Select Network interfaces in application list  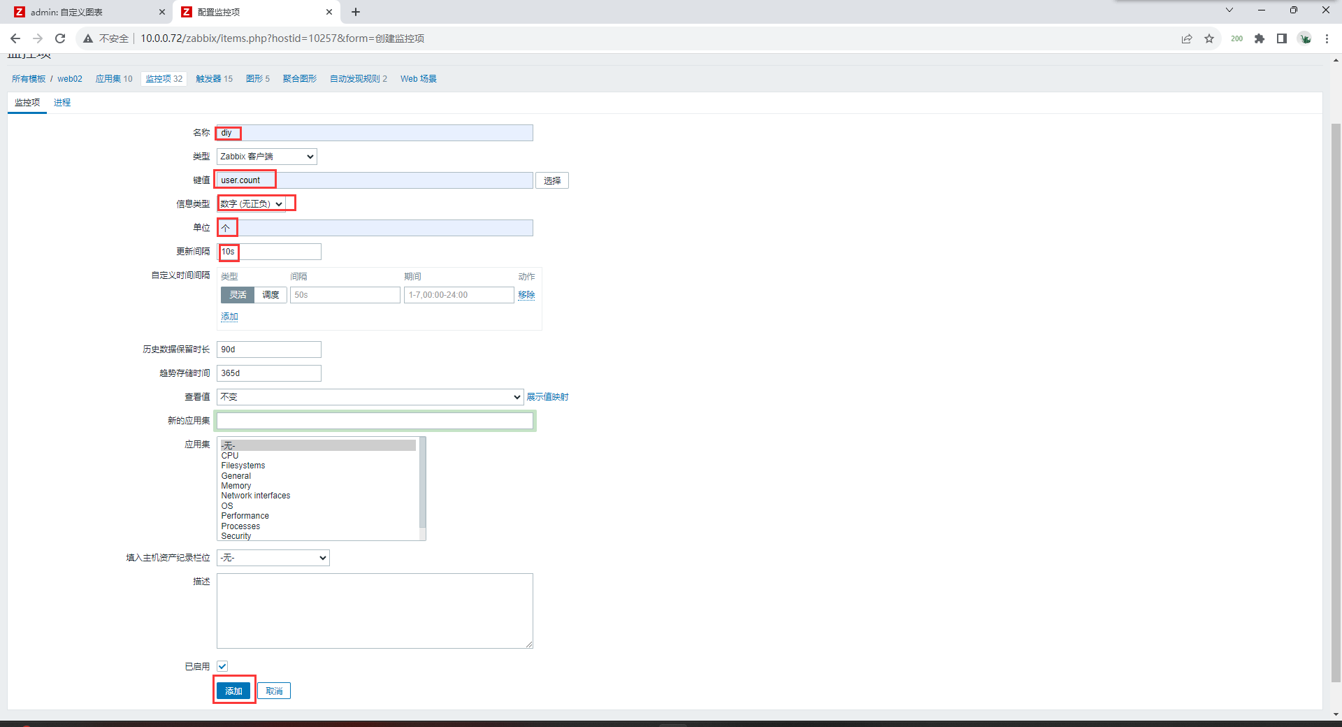coord(318,496)
